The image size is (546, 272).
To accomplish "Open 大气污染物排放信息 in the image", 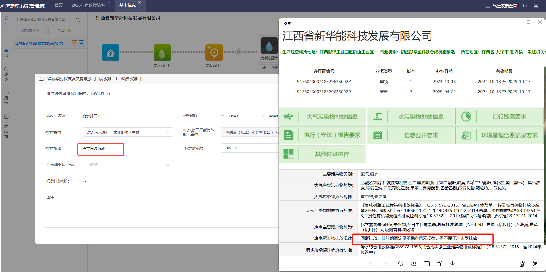I will (x=322, y=116).
